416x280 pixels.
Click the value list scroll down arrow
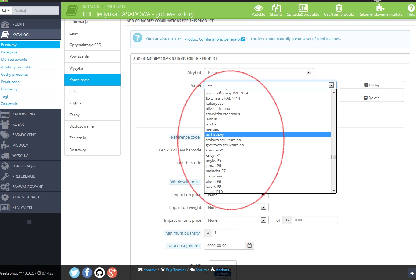click(334, 191)
